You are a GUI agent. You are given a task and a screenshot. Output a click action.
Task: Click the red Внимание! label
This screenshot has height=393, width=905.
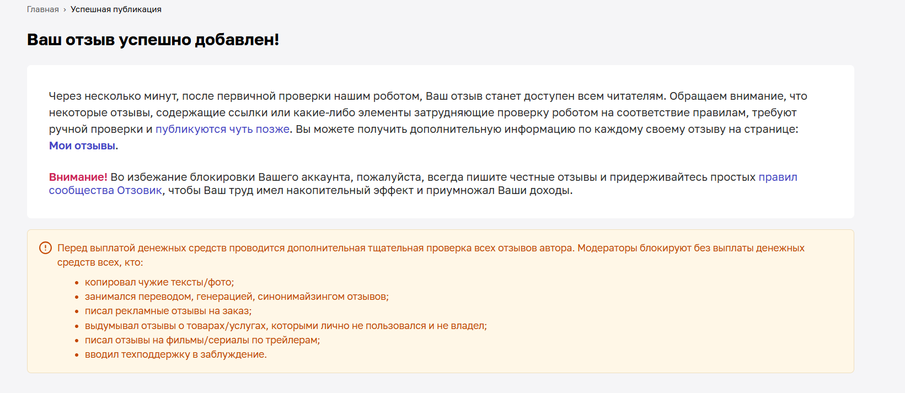point(78,177)
